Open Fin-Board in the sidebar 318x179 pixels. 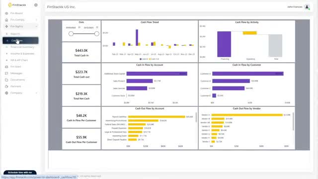tap(16, 13)
